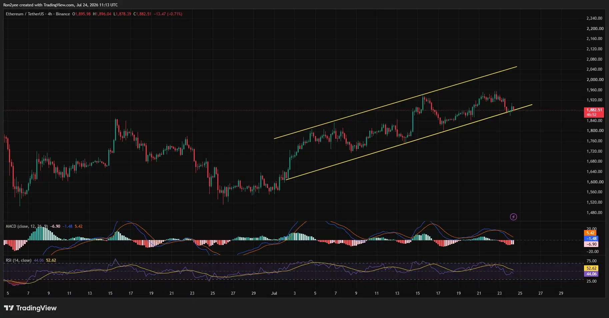This screenshot has height=318, width=609.
Task: Click the 1,520.00 price axis label
Action: [594, 202]
